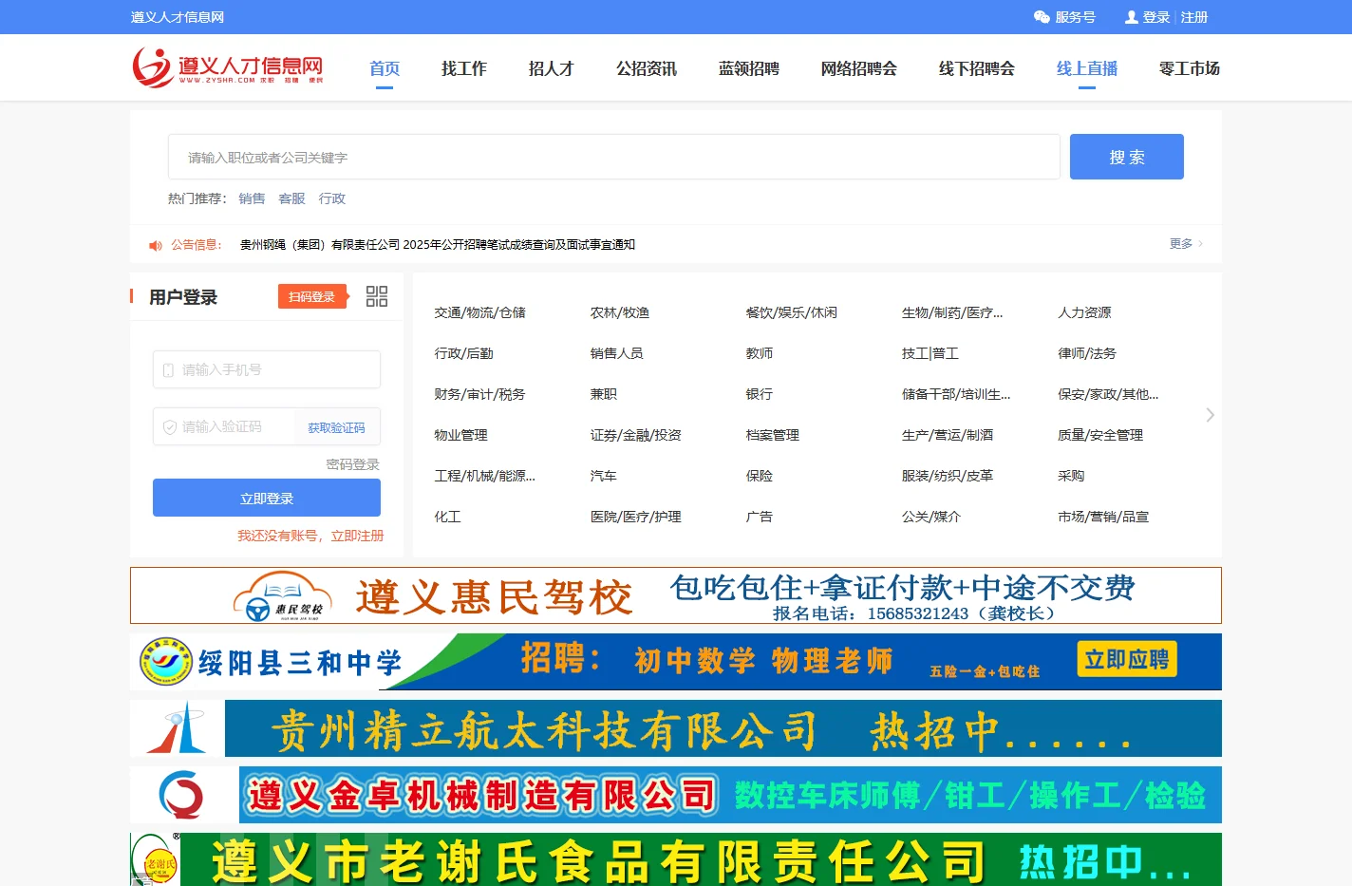Open category 人力资源
The image size is (1352, 886).
point(1084,312)
